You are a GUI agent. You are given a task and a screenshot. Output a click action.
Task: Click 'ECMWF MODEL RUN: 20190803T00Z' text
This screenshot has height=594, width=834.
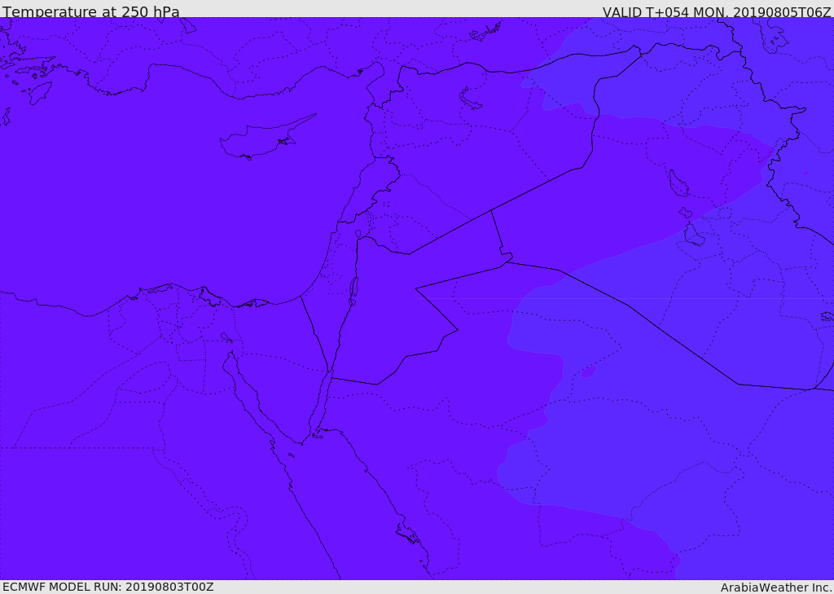click(x=108, y=587)
